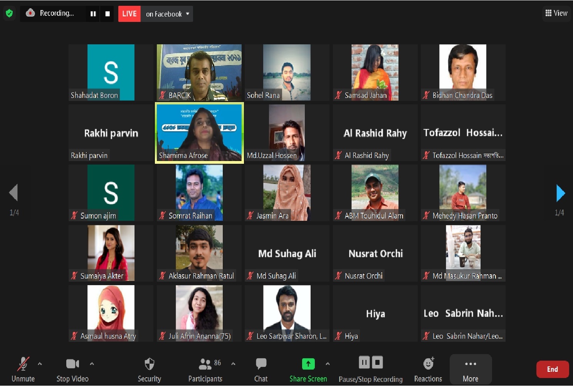Click the green Share Screen icon
Screen dimensions: 573x388
tap(308, 364)
